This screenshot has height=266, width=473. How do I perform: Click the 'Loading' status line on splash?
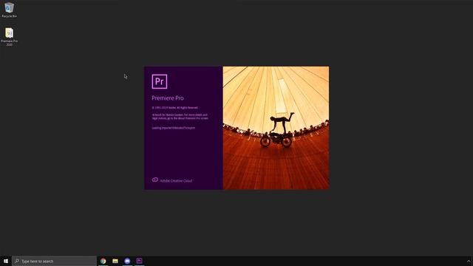point(174,128)
